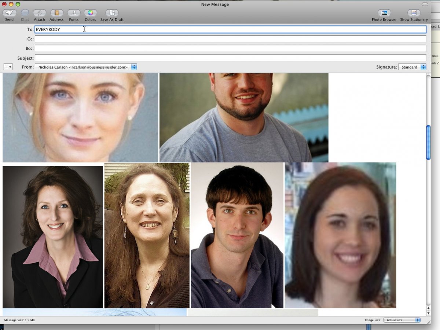This screenshot has height=330, width=440.
Task: Select the photo of man in navy polo
Action: (x=237, y=235)
